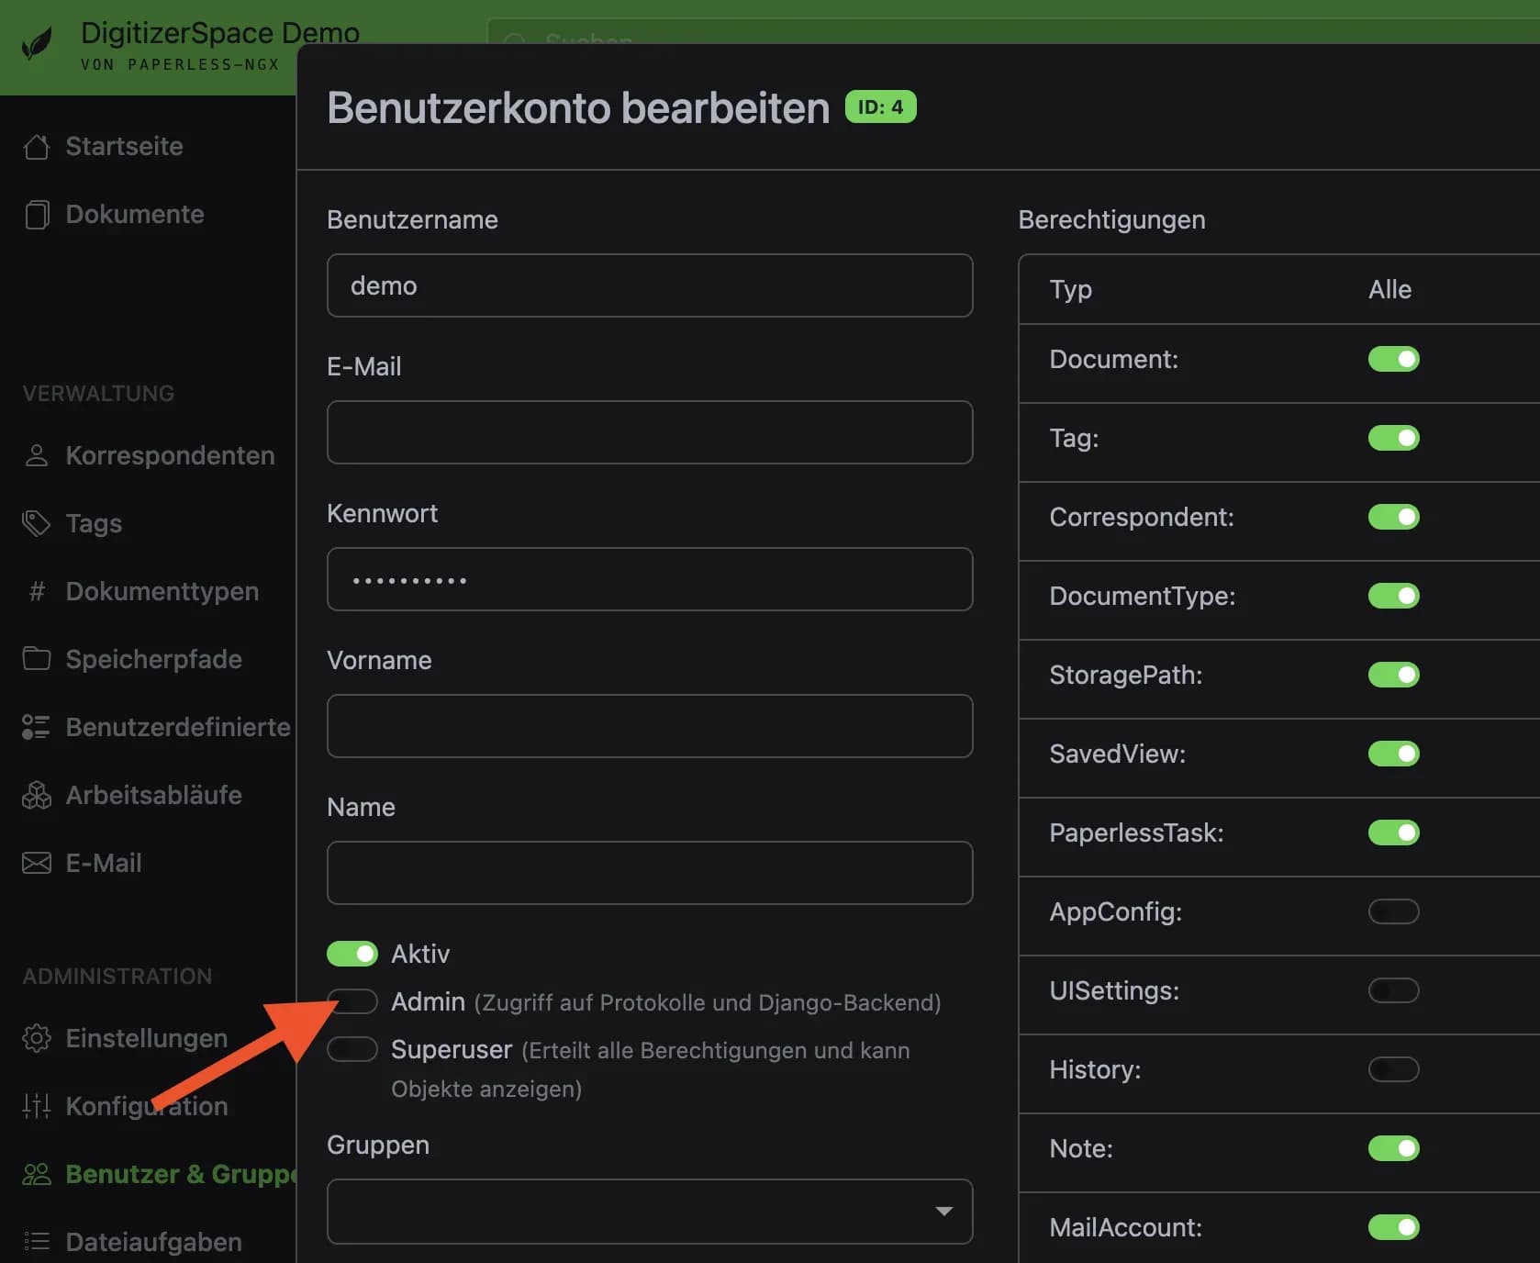Viewport: 1540px width, 1263px height.
Task: Enable all UISettings permissions
Action: pyautogui.click(x=1393, y=990)
